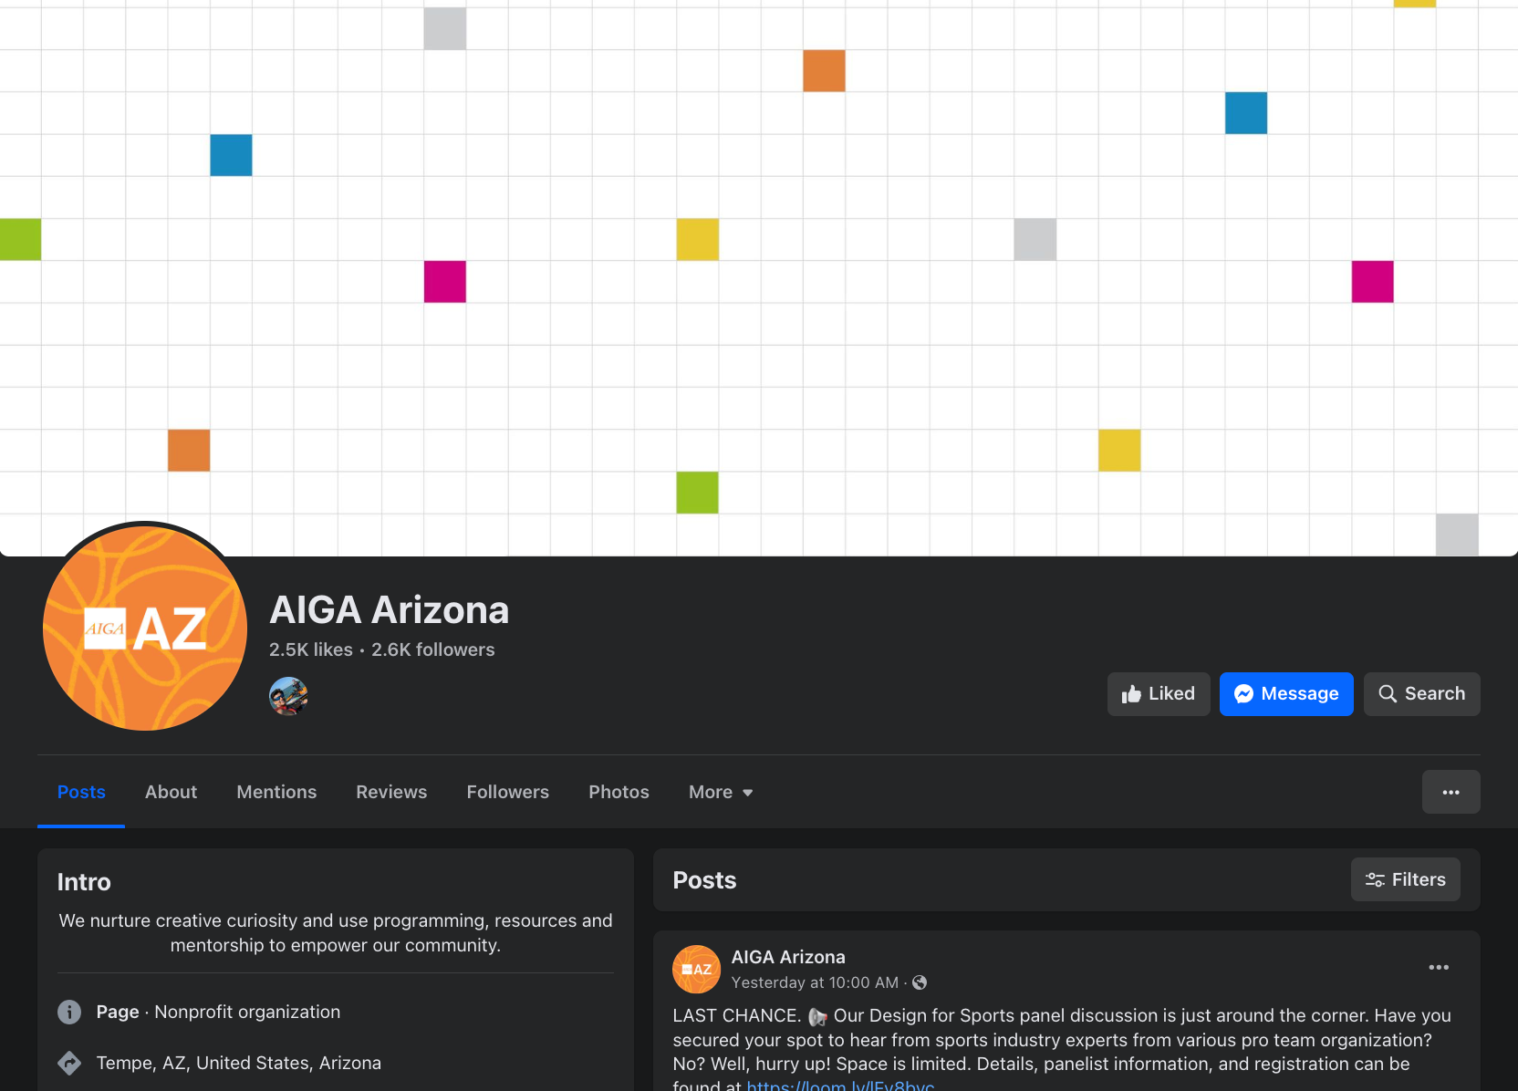Click the follower avatar under likes count

[288, 696]
